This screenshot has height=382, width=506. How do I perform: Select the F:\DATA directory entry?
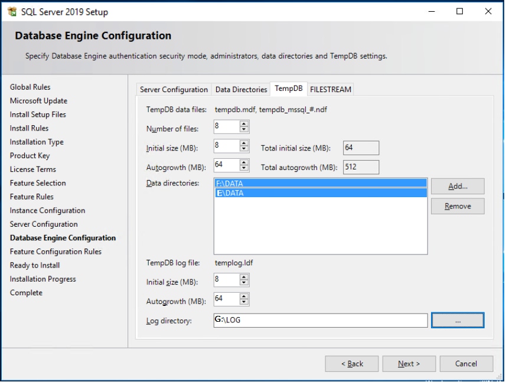tap(321, 183)
